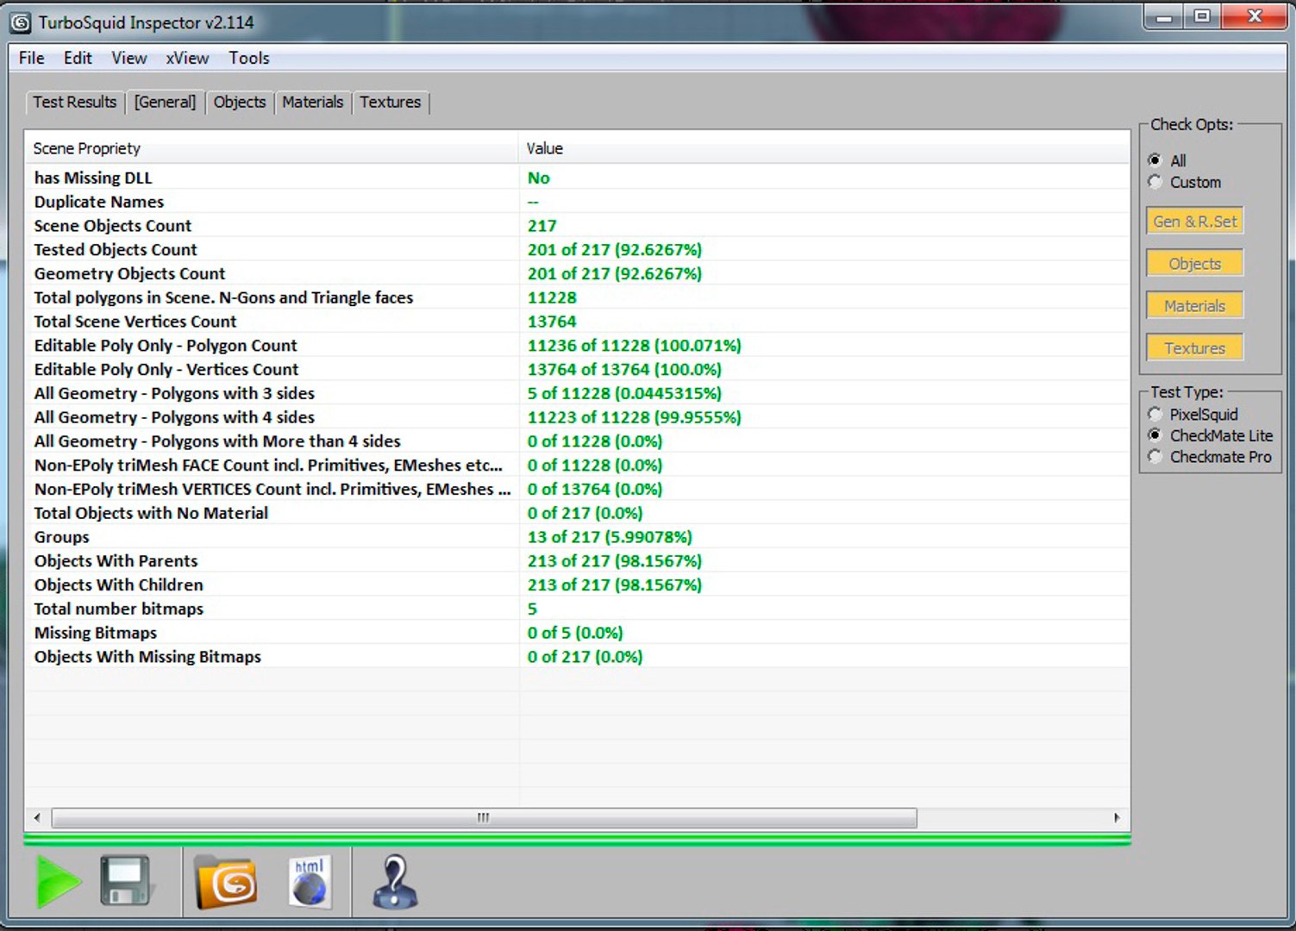
Task: Select the Custom check option
Action: click(1185, 182)
